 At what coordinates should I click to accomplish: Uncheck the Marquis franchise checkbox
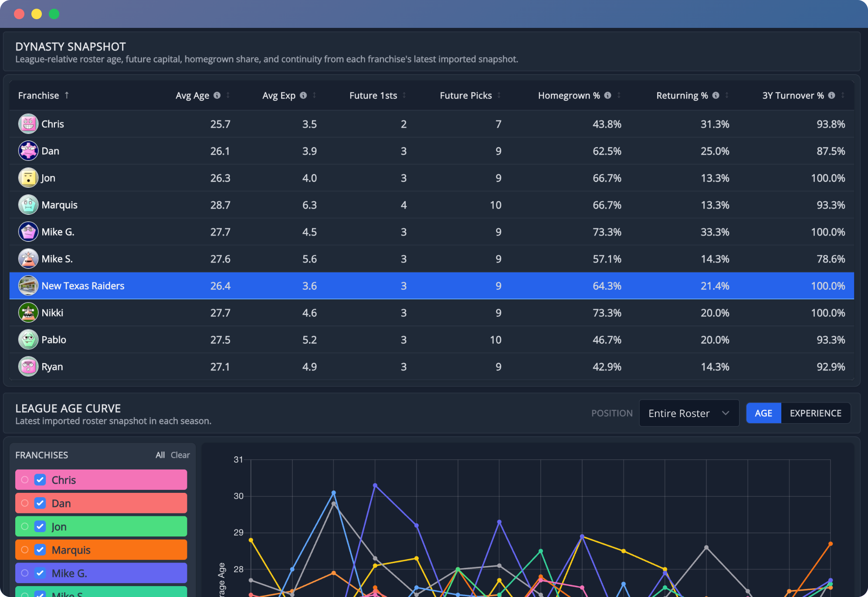[40, 550]
